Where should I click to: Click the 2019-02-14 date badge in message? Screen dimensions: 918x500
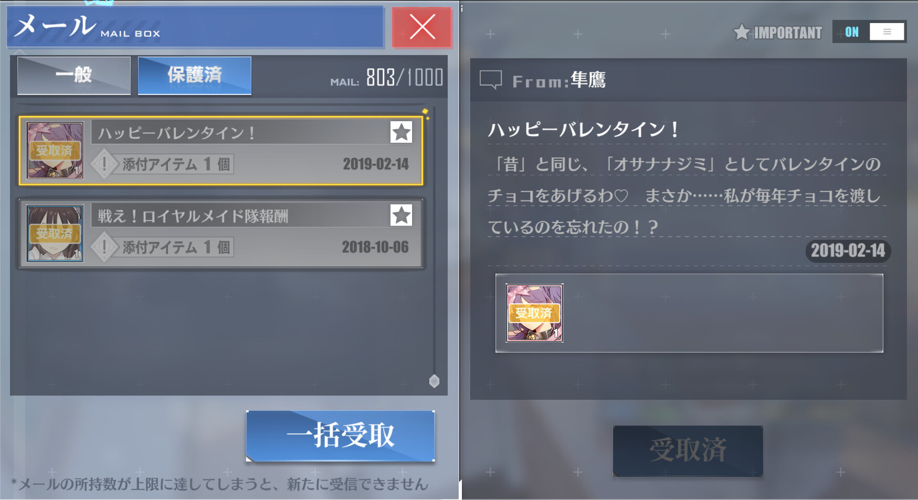click(x=848, y=251)
